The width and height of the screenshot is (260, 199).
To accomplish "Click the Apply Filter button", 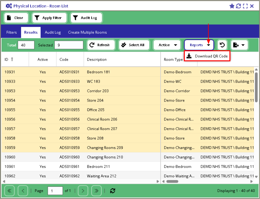I will pos(49,18).
